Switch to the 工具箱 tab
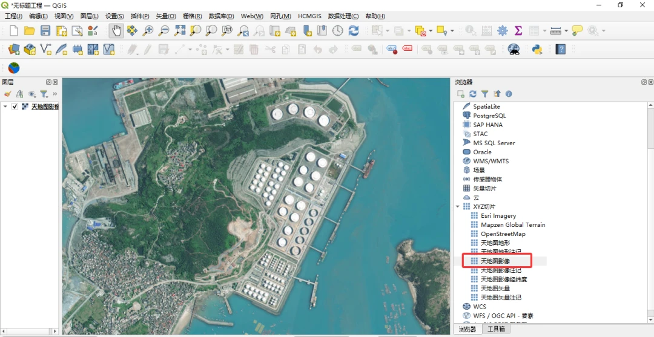654x337 pixels. click(x=496, y=330)
